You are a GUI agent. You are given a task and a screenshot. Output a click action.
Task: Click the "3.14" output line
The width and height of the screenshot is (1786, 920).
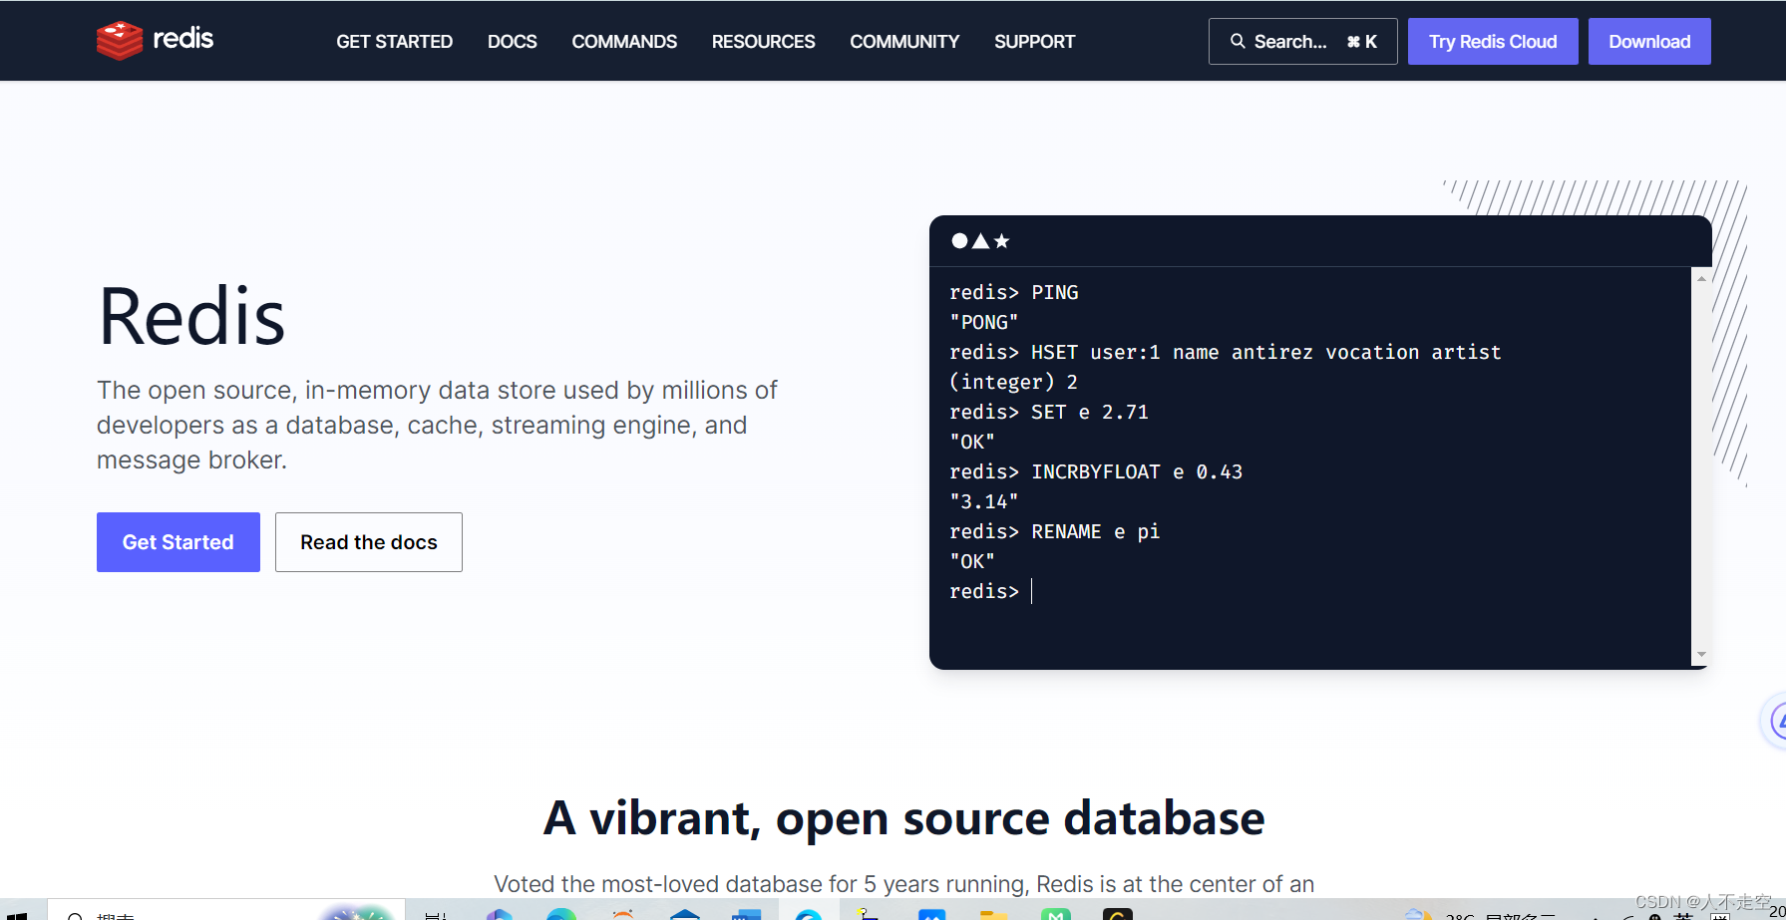984,501
